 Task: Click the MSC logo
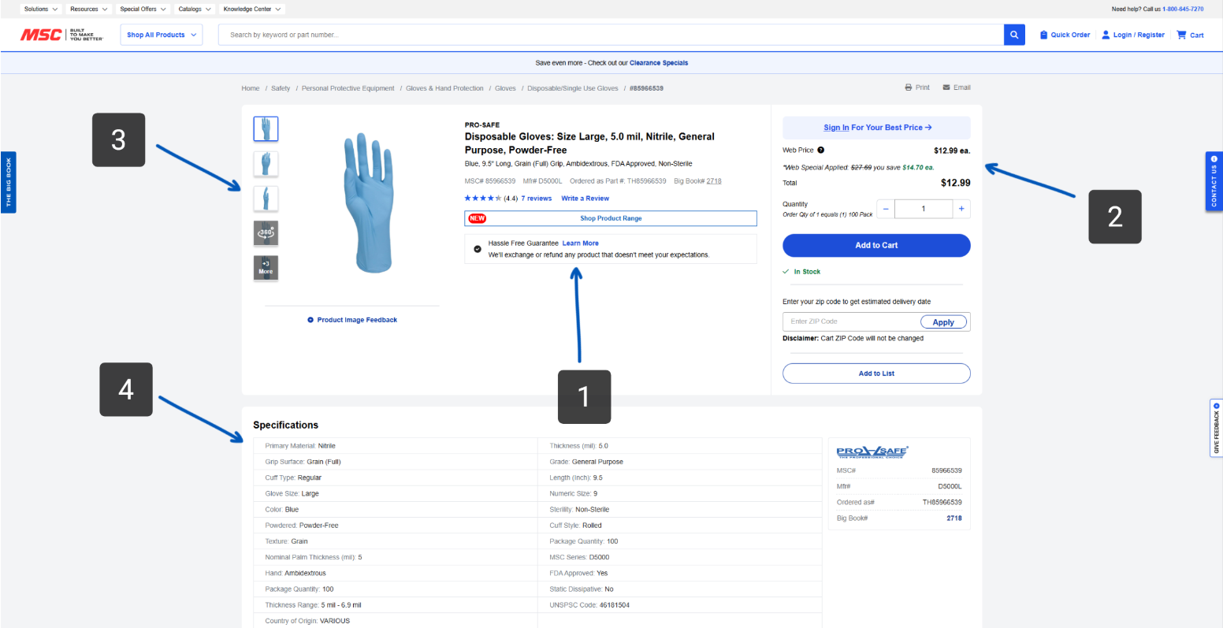click(62, 35)
